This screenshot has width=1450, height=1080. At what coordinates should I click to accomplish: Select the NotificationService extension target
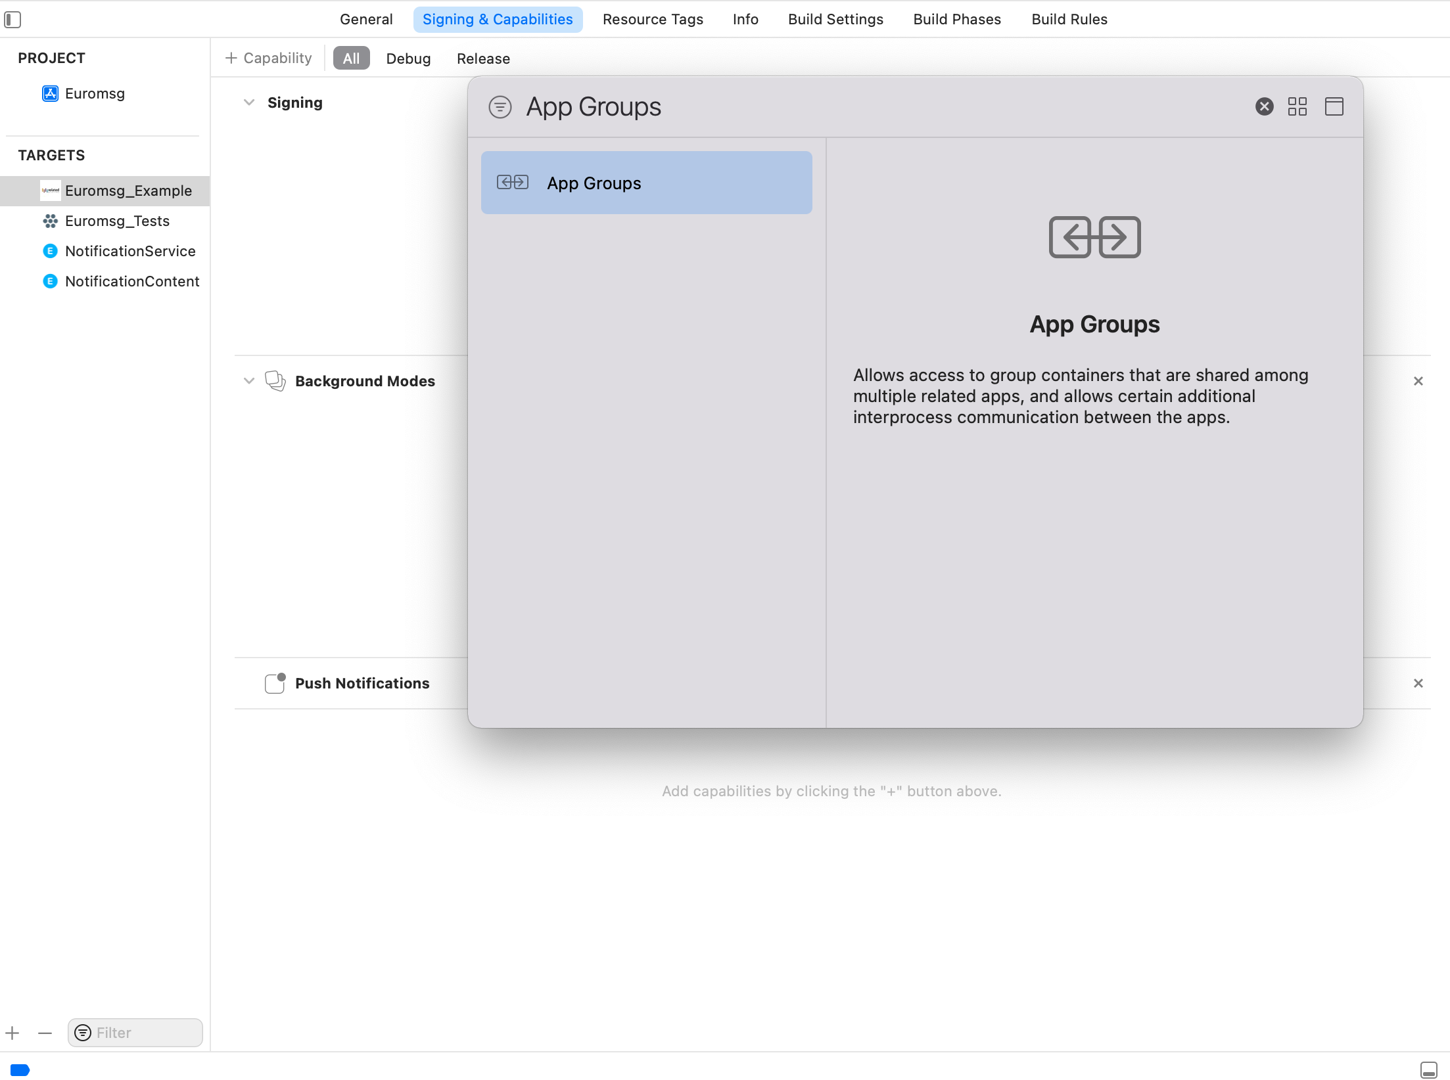click(x=129, y=251)
